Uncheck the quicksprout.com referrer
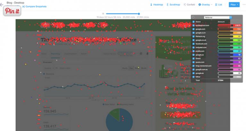 (x=193, y=25)
